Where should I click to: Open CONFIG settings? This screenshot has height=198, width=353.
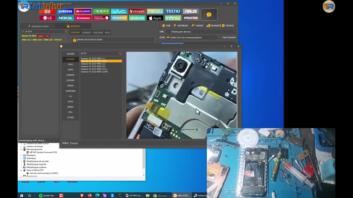228,26
